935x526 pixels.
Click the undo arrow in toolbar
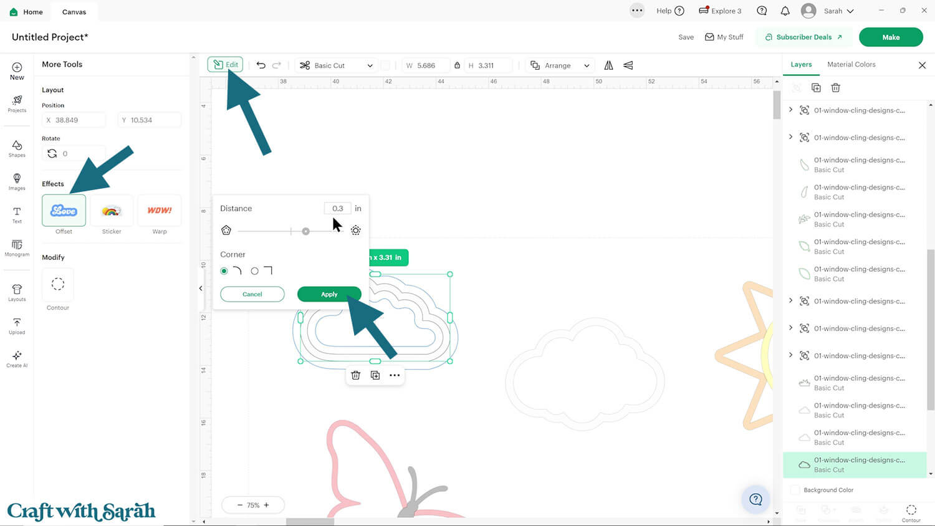tap(261, 65)
